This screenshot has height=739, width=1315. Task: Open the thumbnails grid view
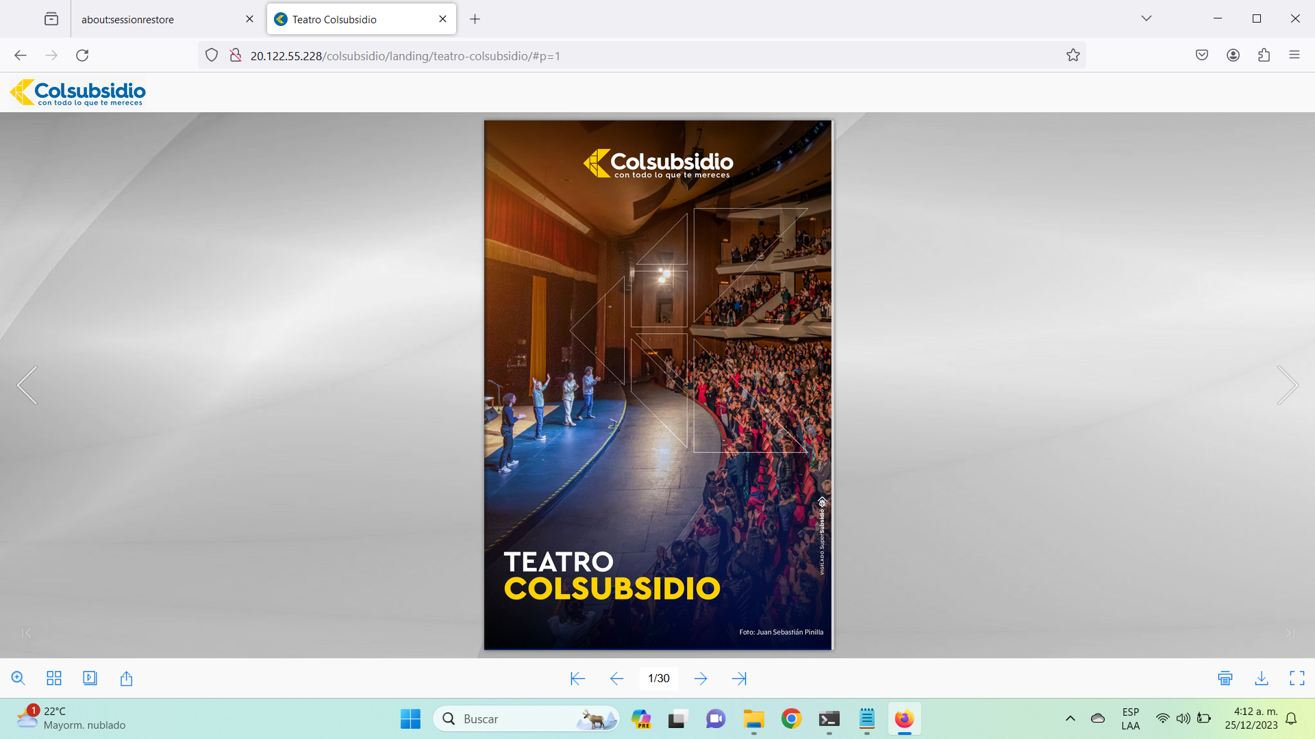54,678
